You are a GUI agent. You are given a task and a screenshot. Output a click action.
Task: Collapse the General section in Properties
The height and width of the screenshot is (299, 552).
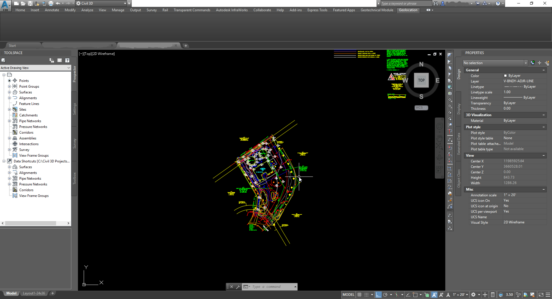coord(544,70)
